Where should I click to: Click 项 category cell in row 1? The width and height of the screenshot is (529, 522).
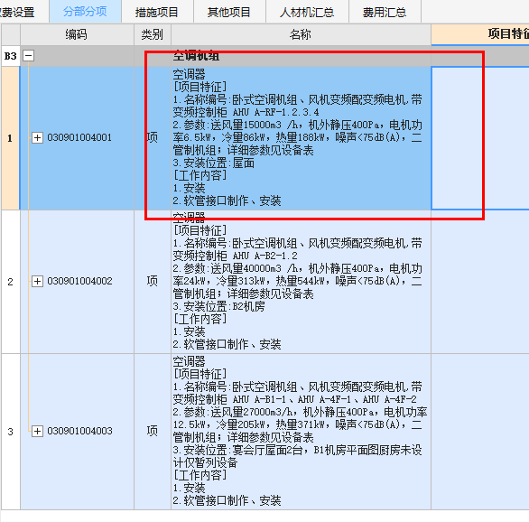point(153,138)
